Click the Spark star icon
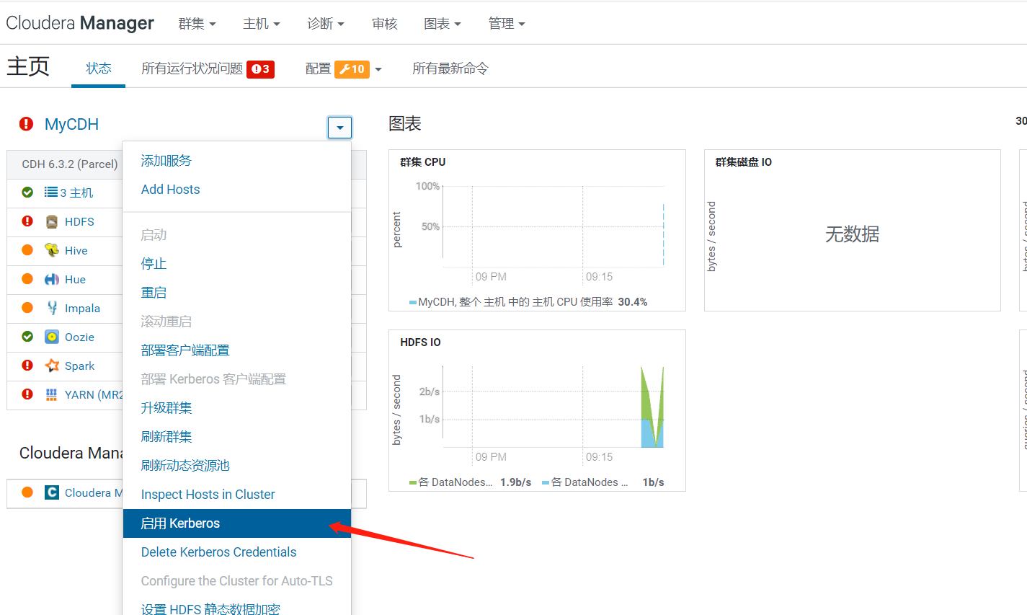 coord(52,366)
